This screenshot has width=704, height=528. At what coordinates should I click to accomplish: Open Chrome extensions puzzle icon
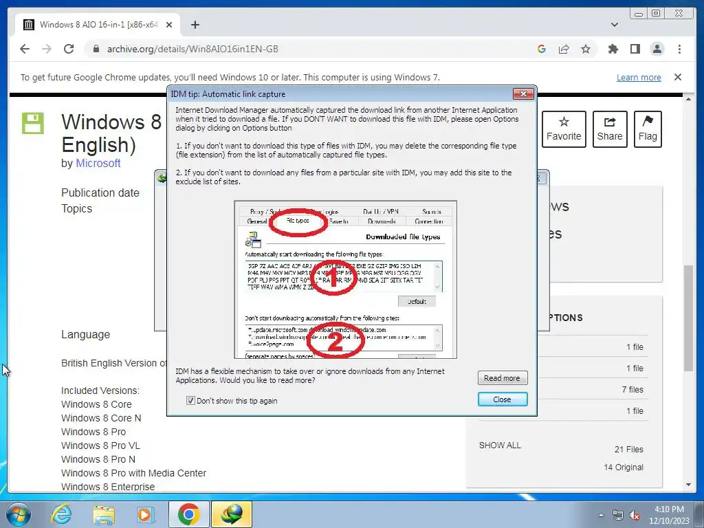pos(613,49)
